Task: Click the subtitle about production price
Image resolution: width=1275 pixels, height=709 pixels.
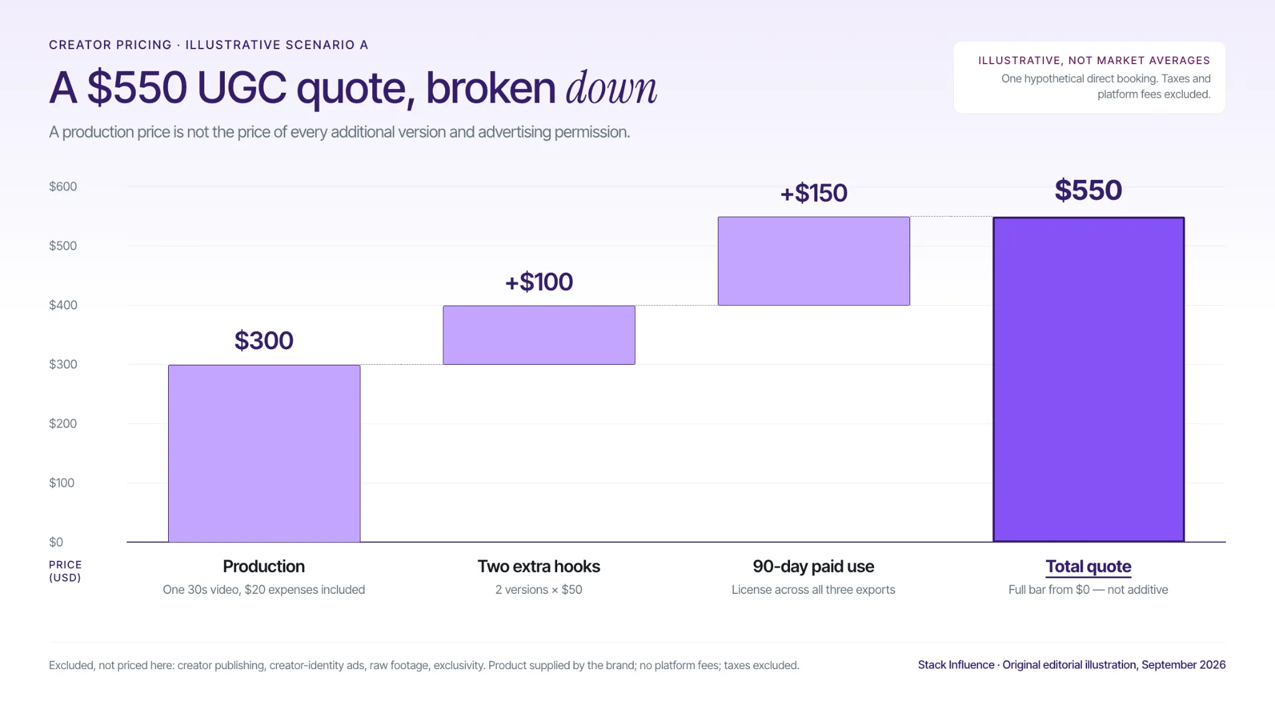Action: coord(339,132)
